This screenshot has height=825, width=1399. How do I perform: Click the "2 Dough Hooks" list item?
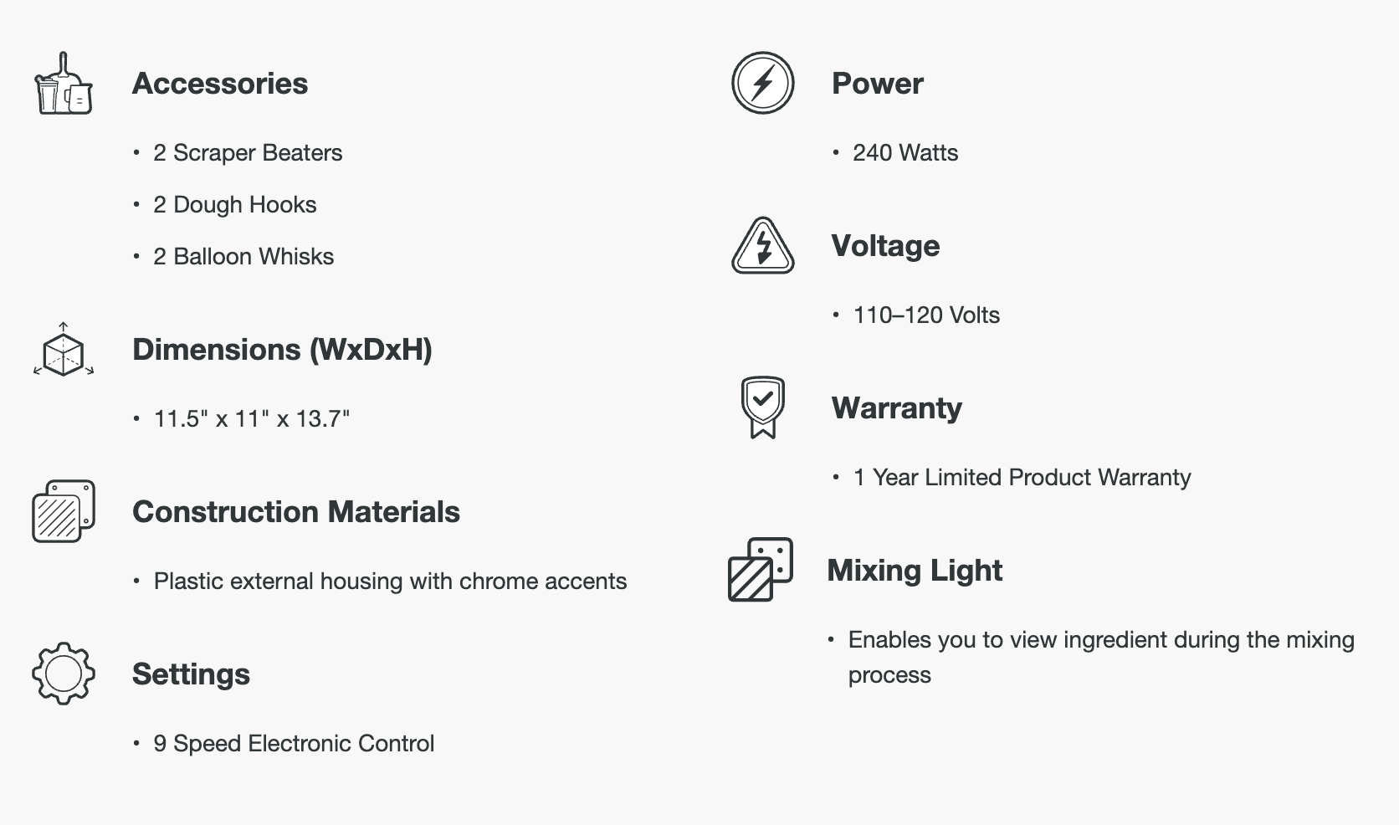235,205
